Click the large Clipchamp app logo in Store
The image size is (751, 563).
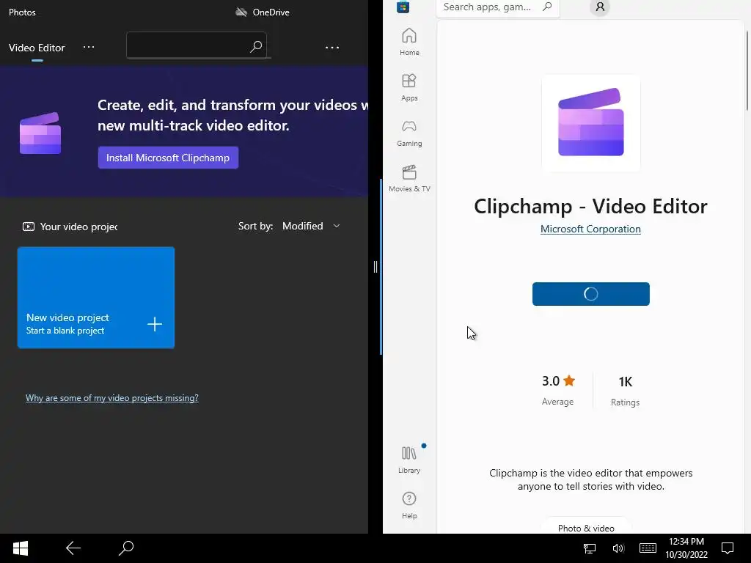click(x=590, y=122)
